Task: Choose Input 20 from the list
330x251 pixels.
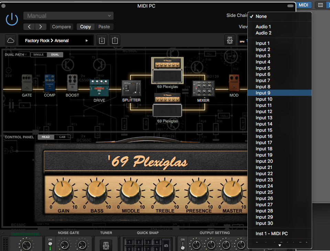Action: (x=280, y=161)
